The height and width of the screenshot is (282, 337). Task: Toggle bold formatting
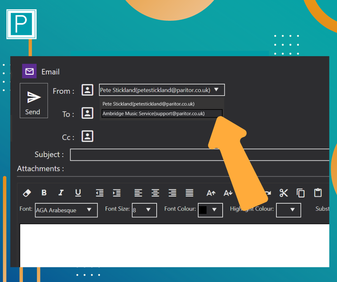pos(44,193)
